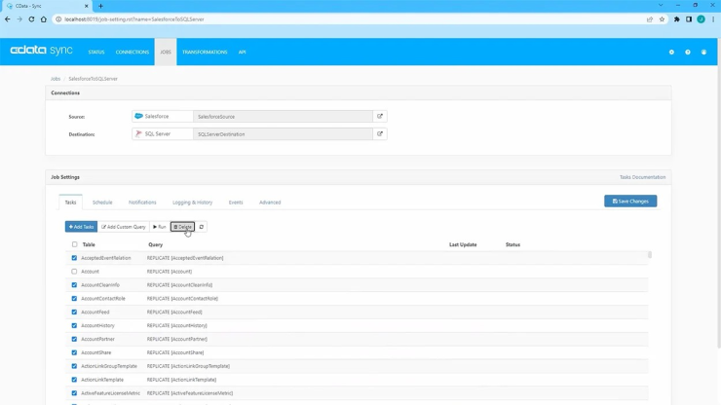The width and height of the screenshot is (721, 405).
Task: Open the Logging & History tab
Action: [192, 202]
